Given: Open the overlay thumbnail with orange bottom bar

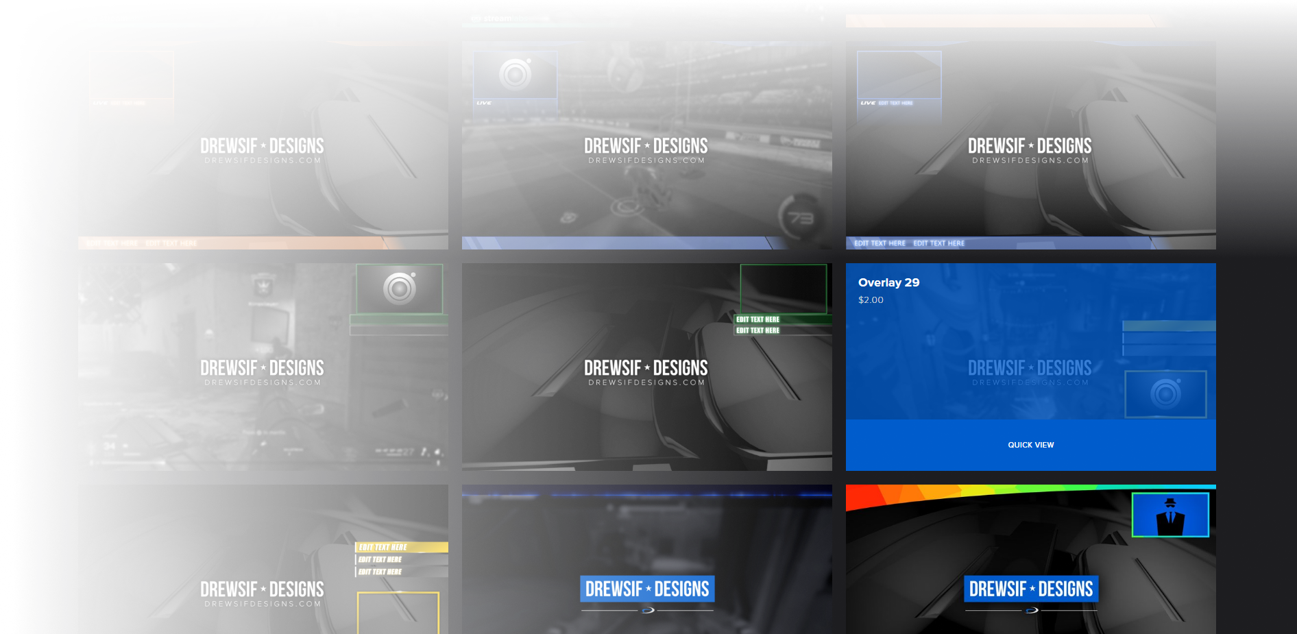Looking at the screenshot, I should [x=263, y=145].
